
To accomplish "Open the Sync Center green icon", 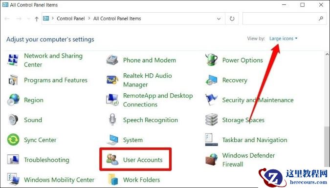I will pyautogui.click(x=13, y=140).
